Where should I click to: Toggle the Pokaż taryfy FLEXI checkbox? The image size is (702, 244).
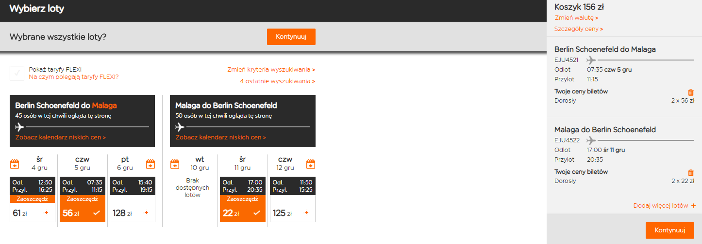[x=17, y=73]
